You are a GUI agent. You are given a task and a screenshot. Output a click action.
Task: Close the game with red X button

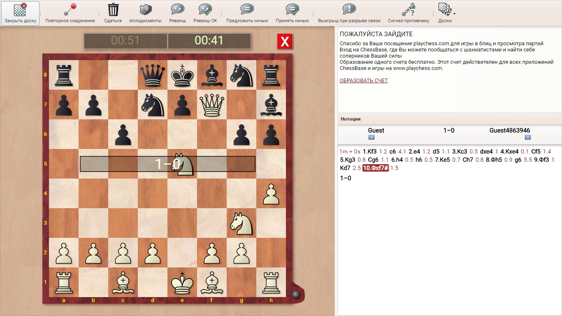285,42
